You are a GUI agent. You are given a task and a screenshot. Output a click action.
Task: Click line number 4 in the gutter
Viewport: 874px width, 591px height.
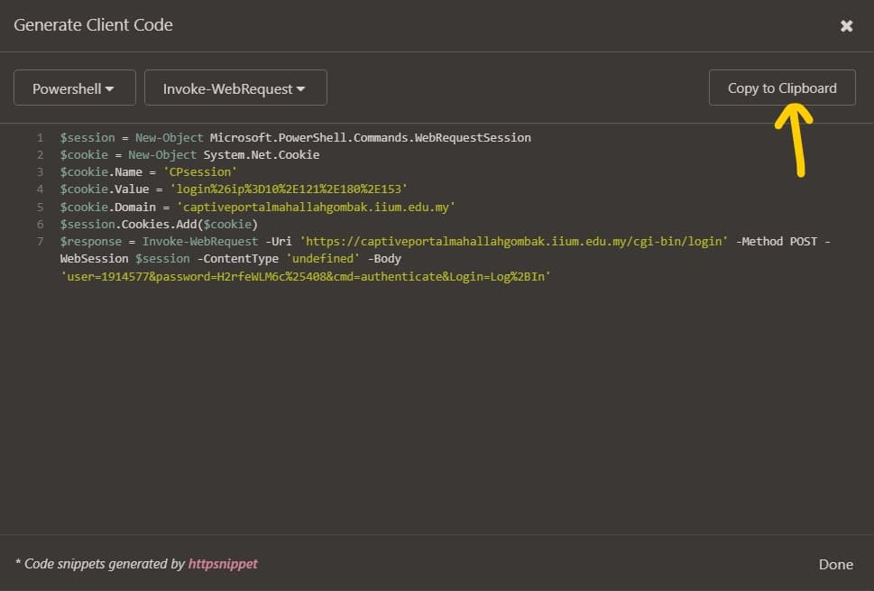coord(40,189)
